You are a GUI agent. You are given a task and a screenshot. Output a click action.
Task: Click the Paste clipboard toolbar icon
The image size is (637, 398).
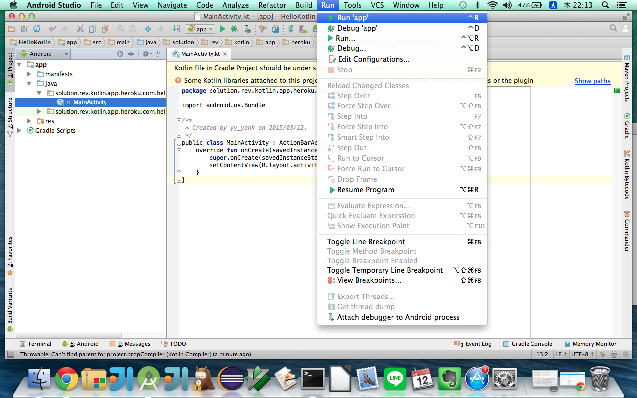[105, 29]
